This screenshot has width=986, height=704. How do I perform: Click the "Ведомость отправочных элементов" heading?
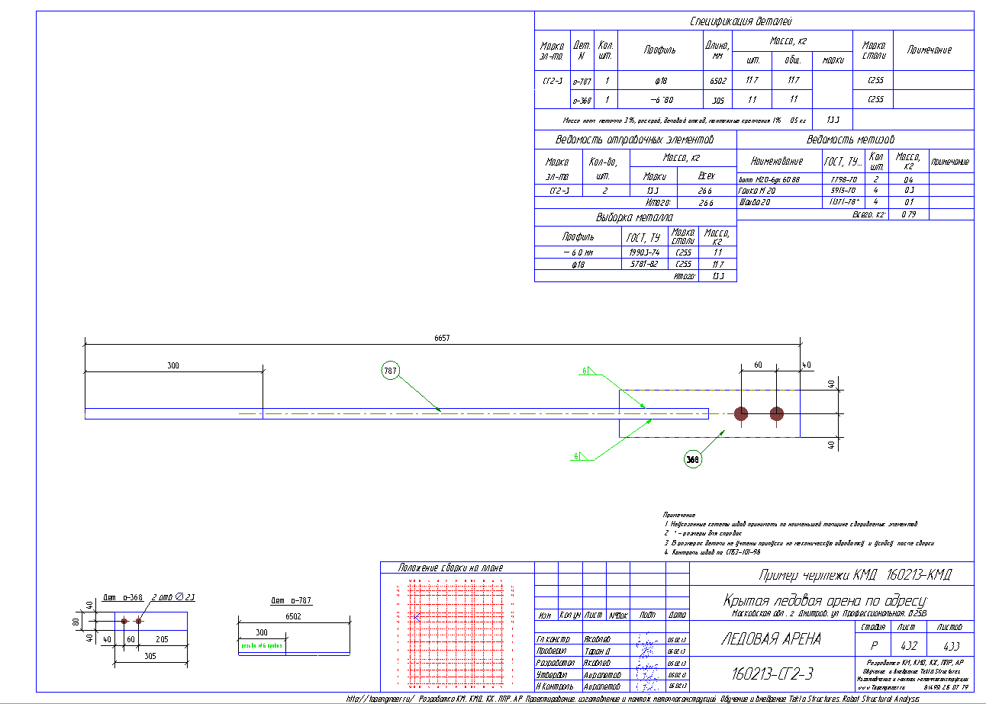click(x=635, y=140)
